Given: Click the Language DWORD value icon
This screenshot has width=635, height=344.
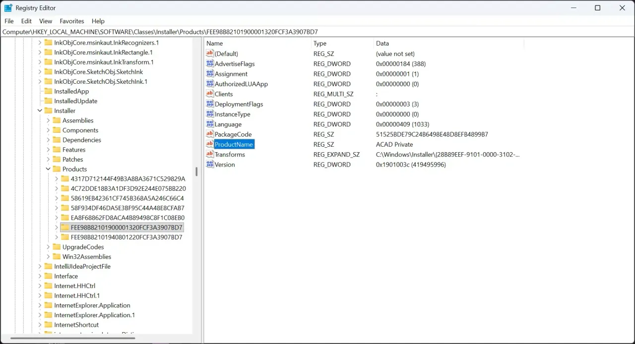Looking at the screenshot, I should (x=210, y=124).
